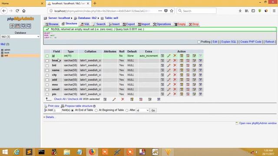
Task: Open phpMyAdmin home icon in sidebar
Action: (12, 26)
